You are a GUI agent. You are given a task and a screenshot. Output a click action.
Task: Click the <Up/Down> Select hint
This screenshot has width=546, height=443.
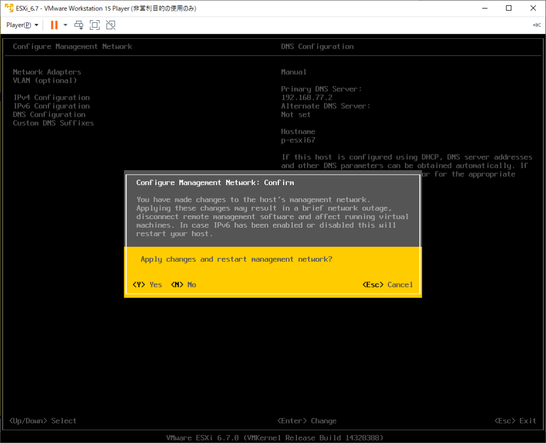click(x=43, y=421)
